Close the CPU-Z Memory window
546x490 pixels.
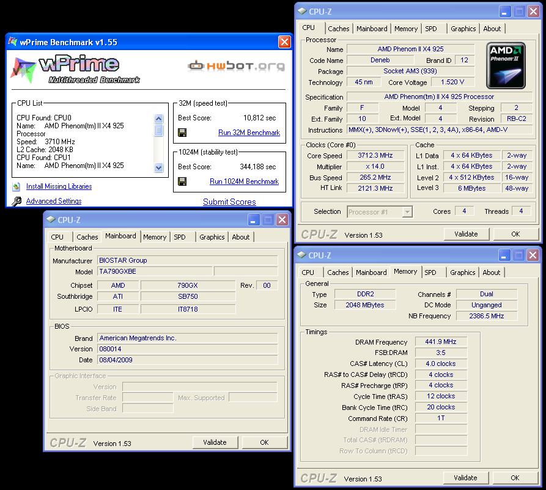tap(533, 255)
